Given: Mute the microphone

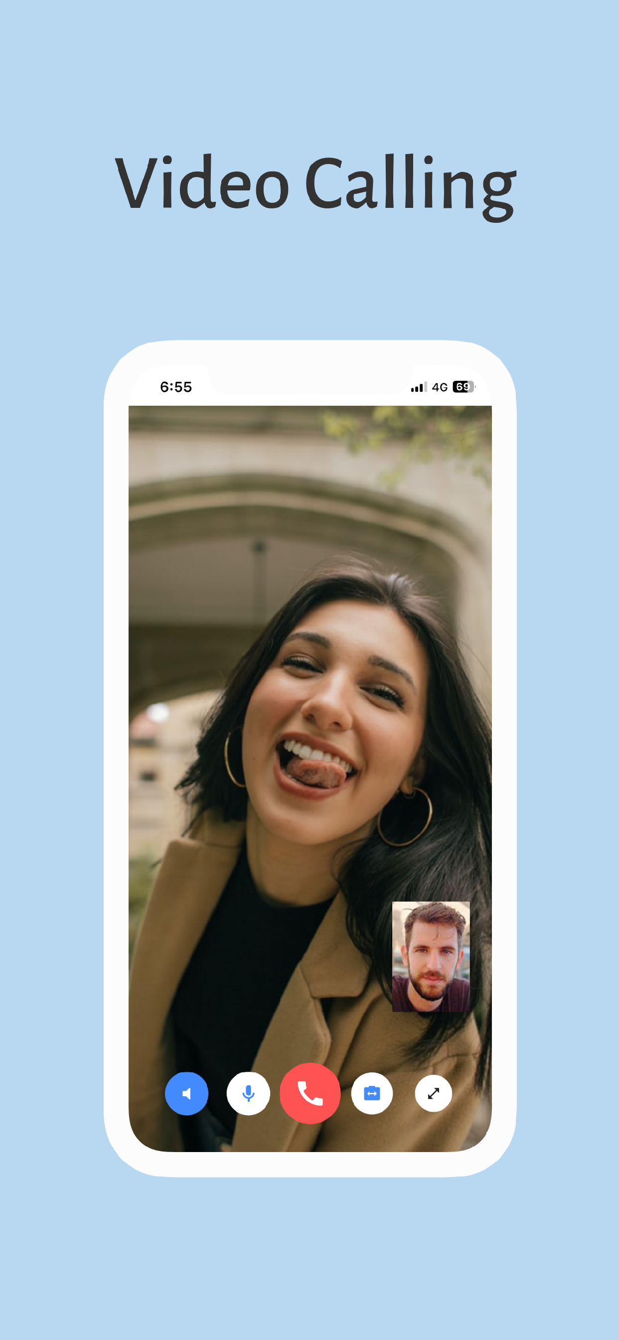Looking at the screenshot, I should pyautogui.click(x=248, y=1093).
